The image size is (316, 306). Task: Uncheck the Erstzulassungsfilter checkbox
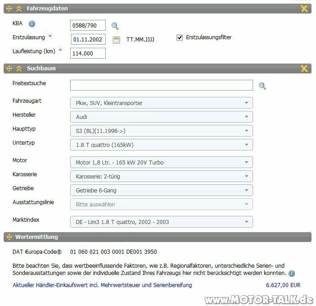point(180,38)
